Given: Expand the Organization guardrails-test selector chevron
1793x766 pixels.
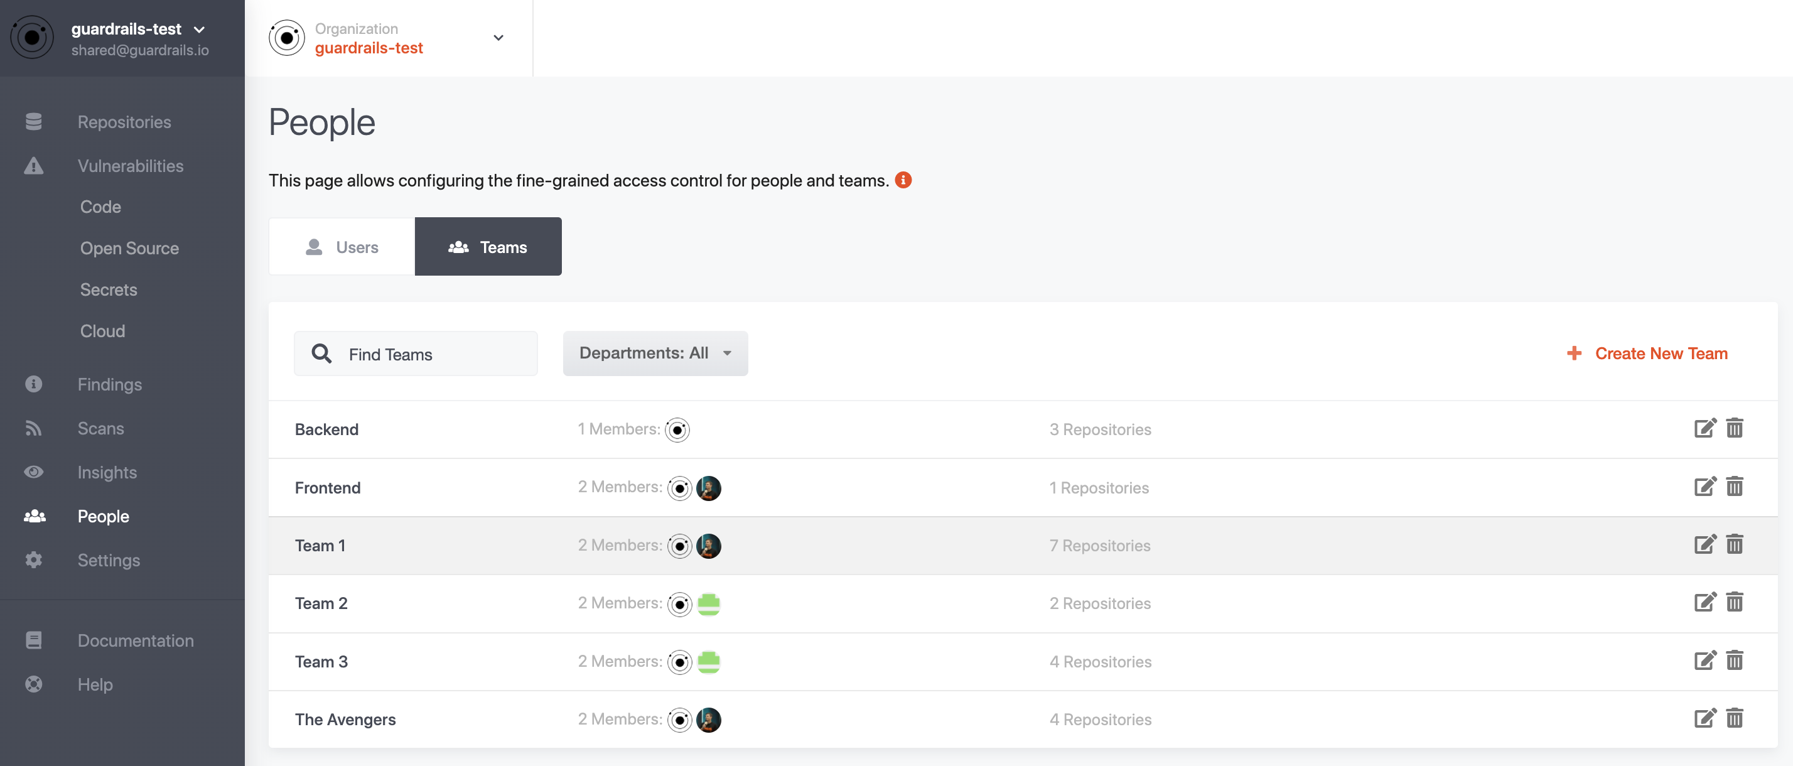Looking at the screenshot, I should click(498, 38).
